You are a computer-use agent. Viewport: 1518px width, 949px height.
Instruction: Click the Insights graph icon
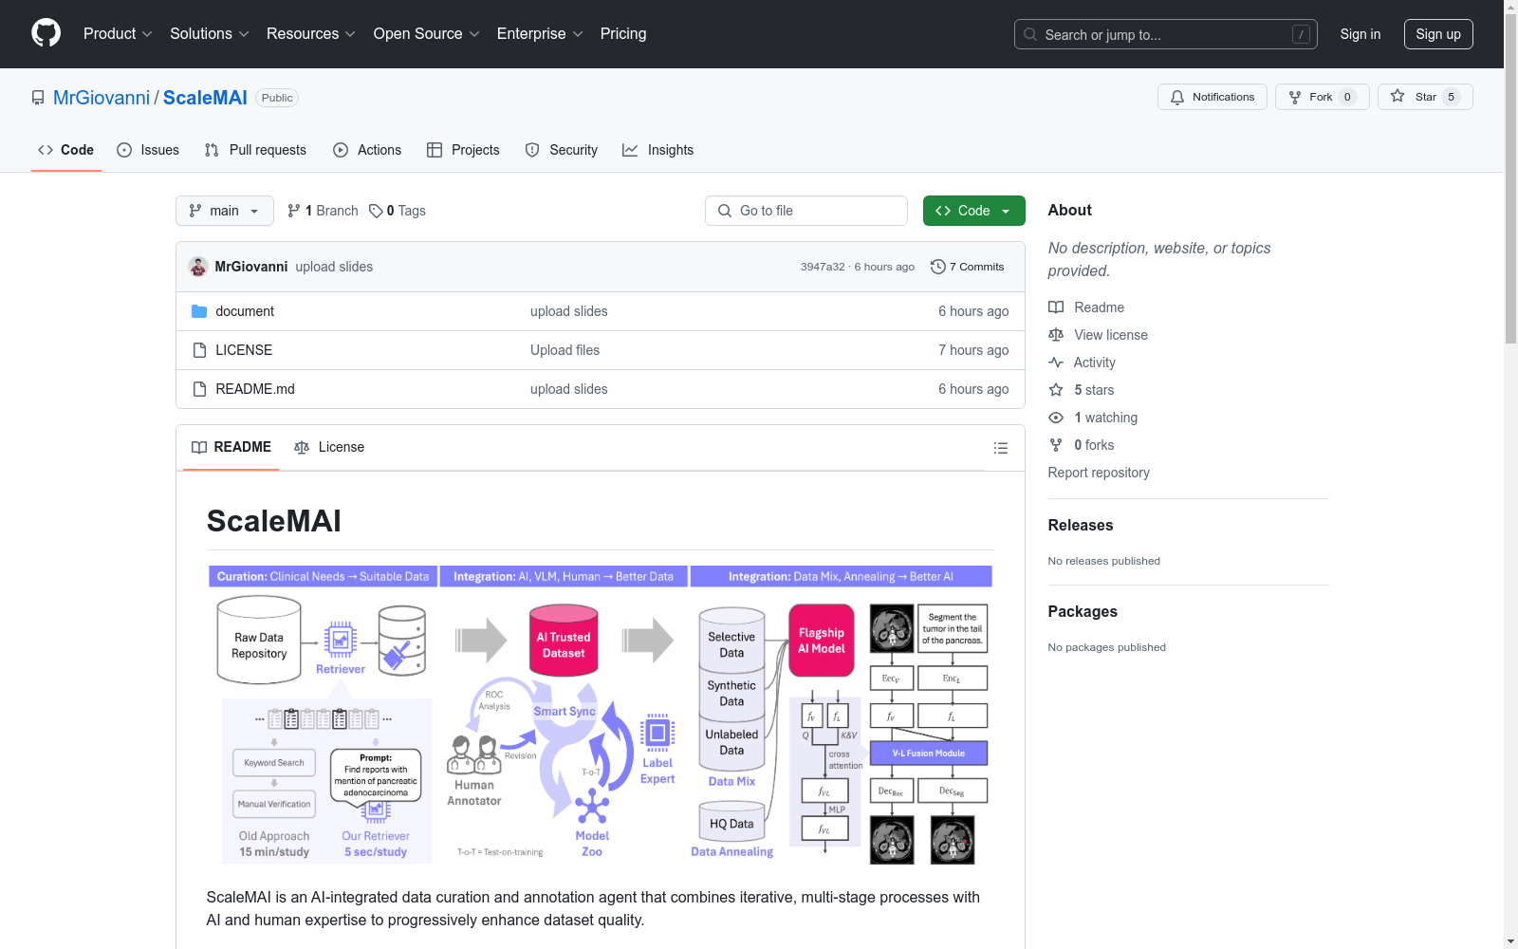pyautogui.click(x=630, y=150)
